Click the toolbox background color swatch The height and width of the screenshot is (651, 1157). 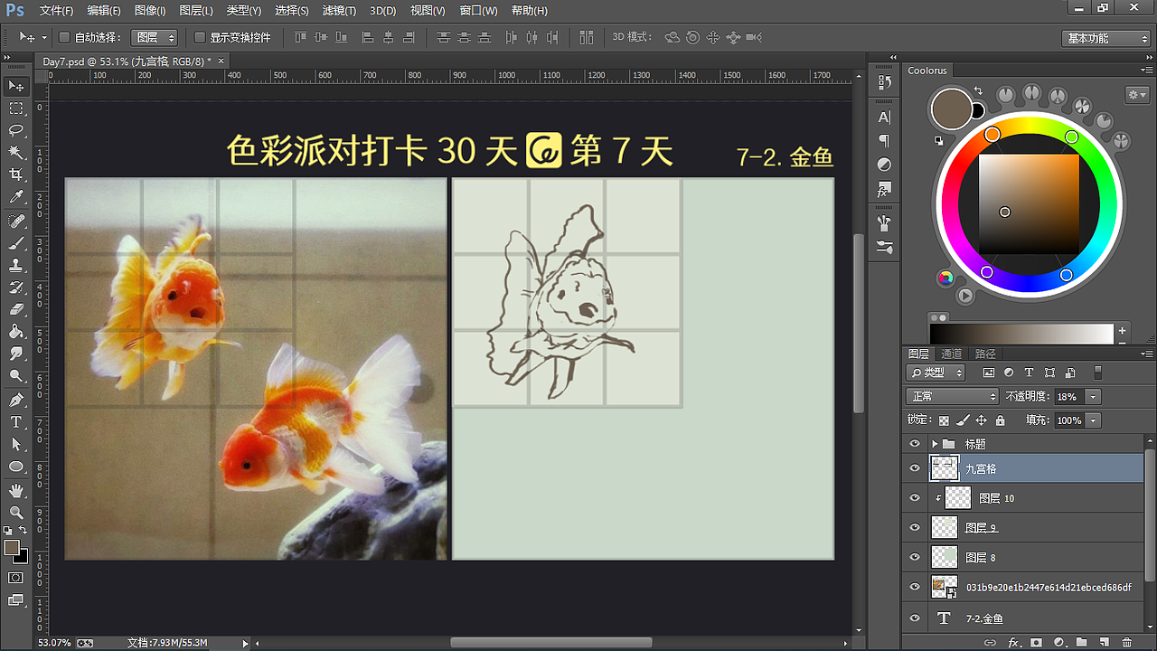pyautogui.click(x=20, y=556)
